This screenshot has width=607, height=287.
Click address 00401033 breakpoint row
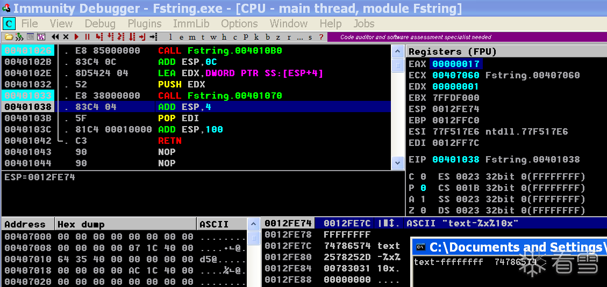(28, 95)
